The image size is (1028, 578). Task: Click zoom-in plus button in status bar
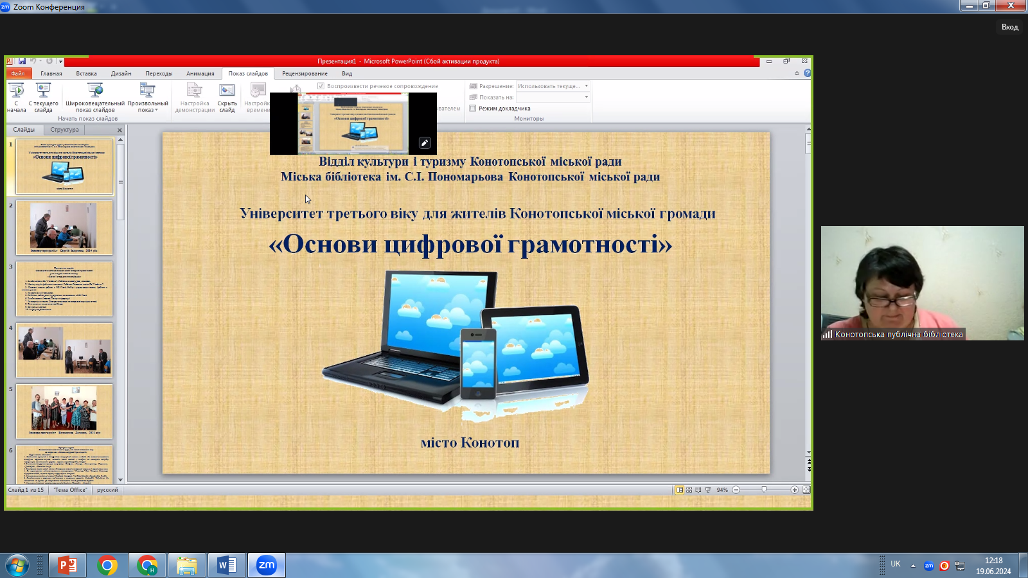[x=795, y=490]
